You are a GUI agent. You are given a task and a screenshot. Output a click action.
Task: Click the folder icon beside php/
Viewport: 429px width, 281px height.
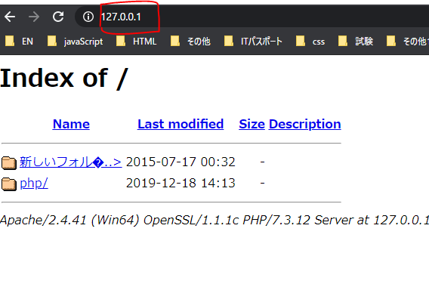tap(9, 184)
